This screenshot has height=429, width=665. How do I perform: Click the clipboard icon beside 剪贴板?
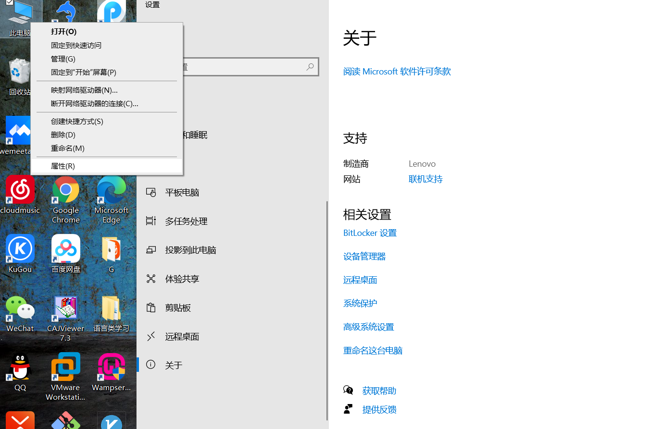pos(151,307)
